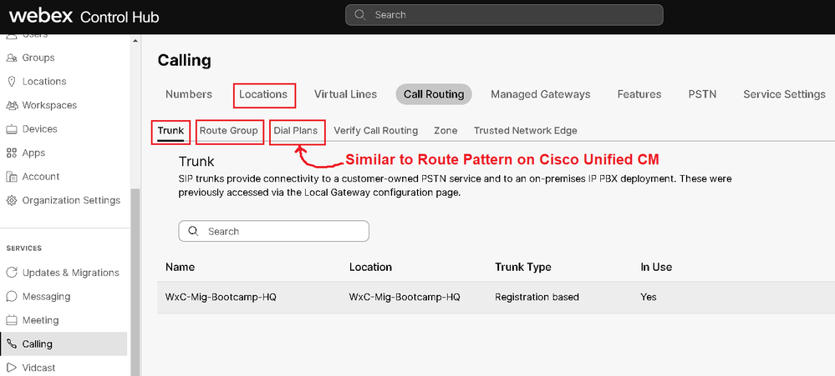Click the Yes value under In Use
835x376 pixels.
(x=648, y=298)
